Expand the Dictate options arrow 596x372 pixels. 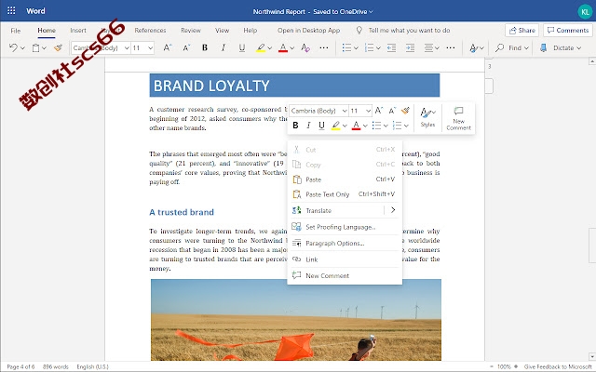pyautogui.click(x=578, y=48)
